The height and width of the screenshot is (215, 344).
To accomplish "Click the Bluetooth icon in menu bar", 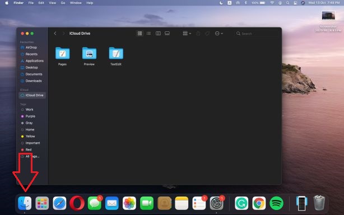I will point(246,3).
